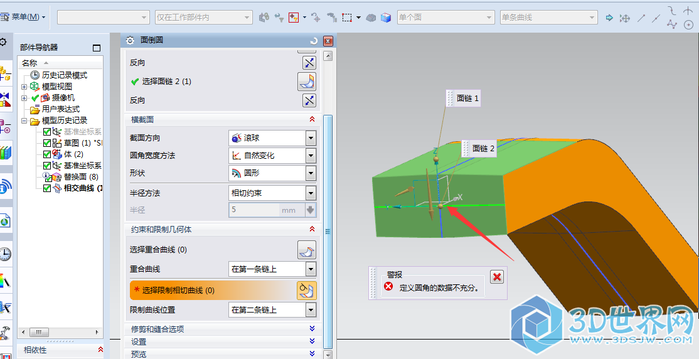Click the blue cube face-selection icon
699x359 pixels.
[386, 18]
